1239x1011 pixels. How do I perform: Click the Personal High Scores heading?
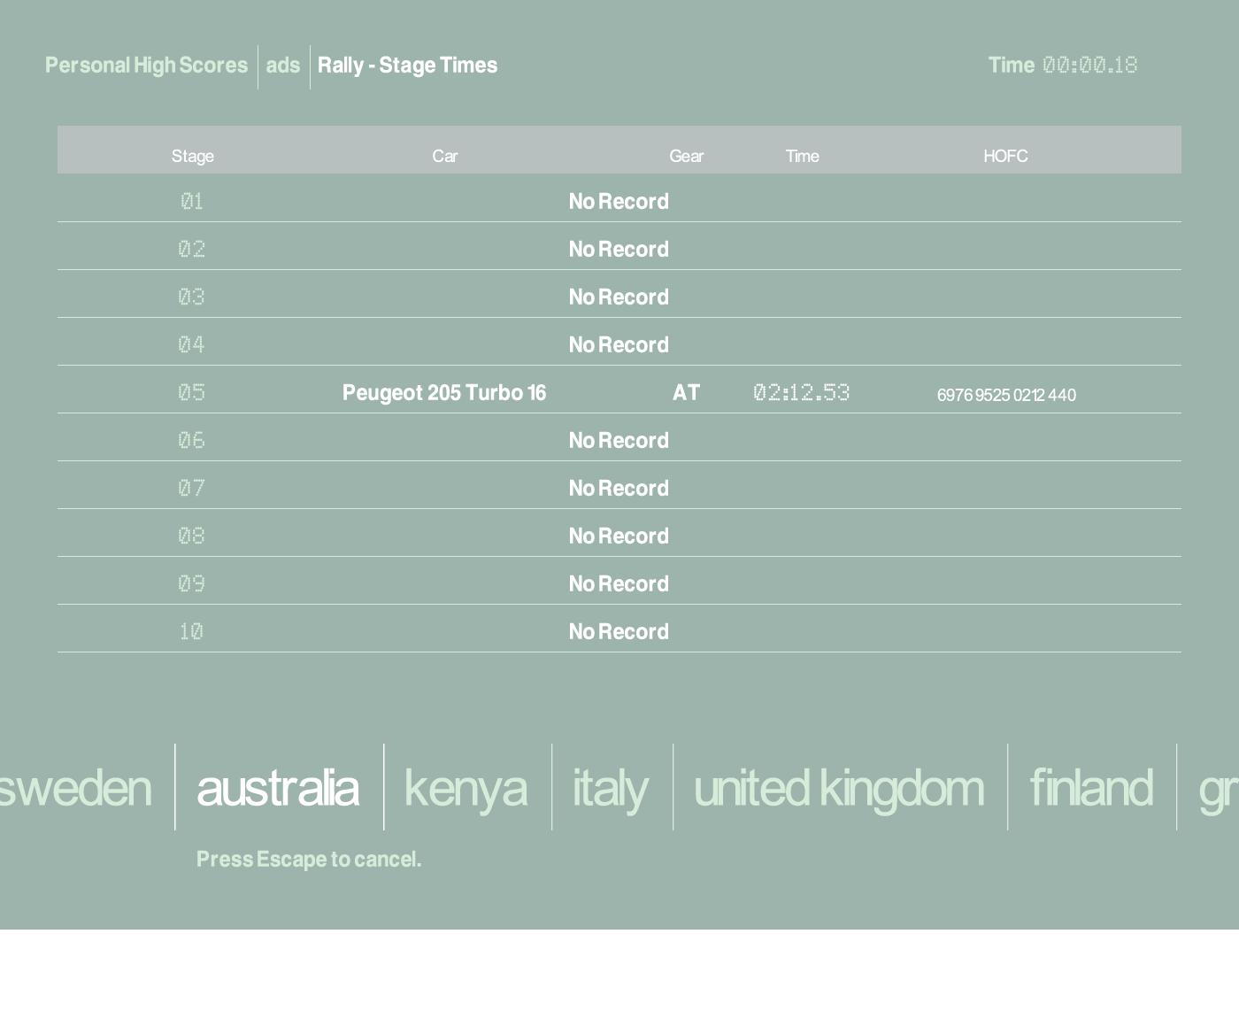pos(146,66)
